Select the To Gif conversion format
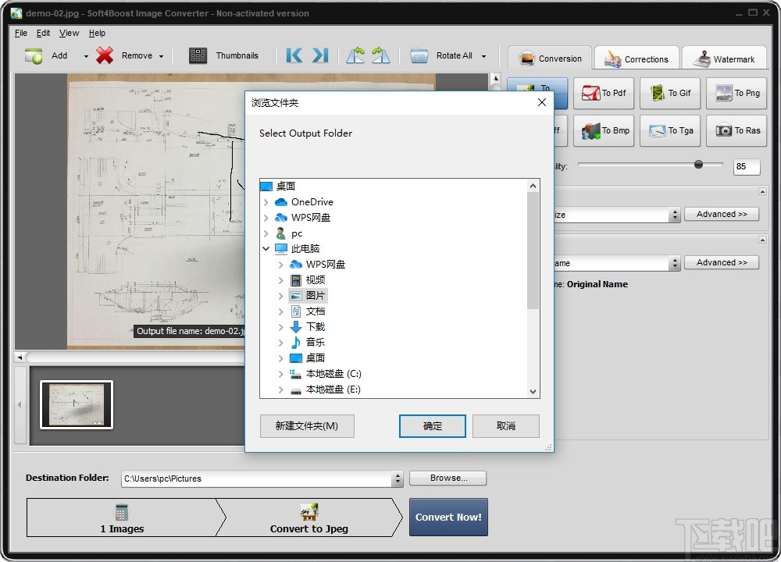The image size is (781, 562). click(x=669, y=93)
